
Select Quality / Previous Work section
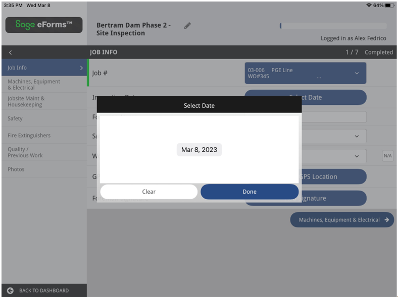point(44,152)
